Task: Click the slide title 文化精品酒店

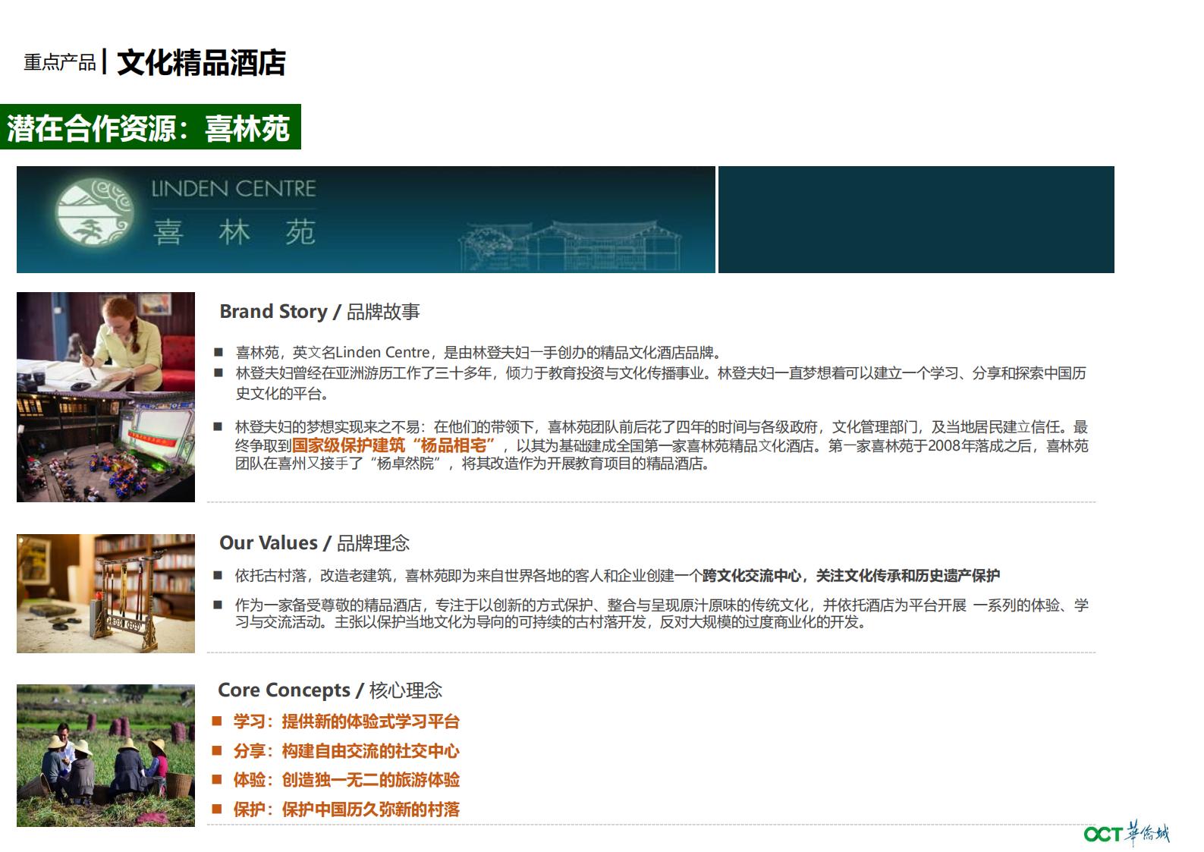Action: pyautogui.click(x=201, y=62)
